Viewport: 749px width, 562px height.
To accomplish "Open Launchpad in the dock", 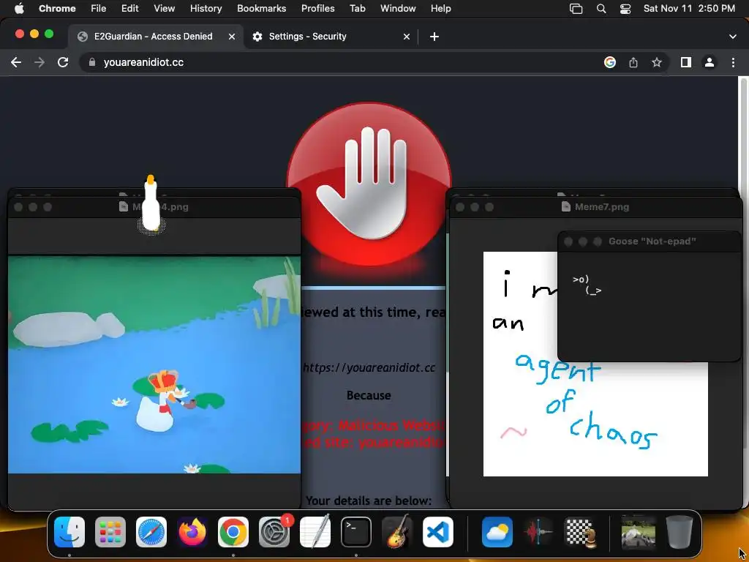I will [110, 532].
